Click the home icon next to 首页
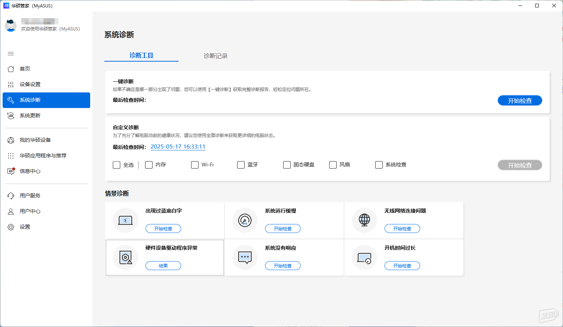 [11, 69]
